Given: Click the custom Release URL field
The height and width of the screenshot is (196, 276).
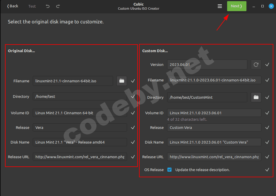Looking at the screenshot, I should click(x=214, y=157).
